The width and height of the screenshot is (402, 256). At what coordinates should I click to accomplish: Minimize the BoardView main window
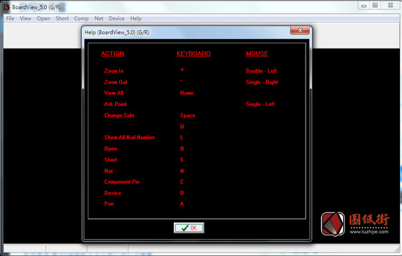(x=364, y=6)
